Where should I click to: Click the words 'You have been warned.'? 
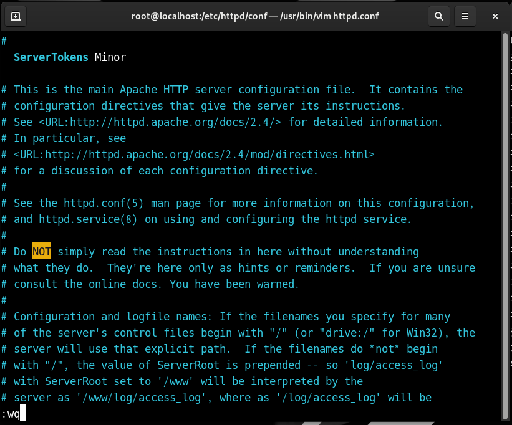(234, 284)
